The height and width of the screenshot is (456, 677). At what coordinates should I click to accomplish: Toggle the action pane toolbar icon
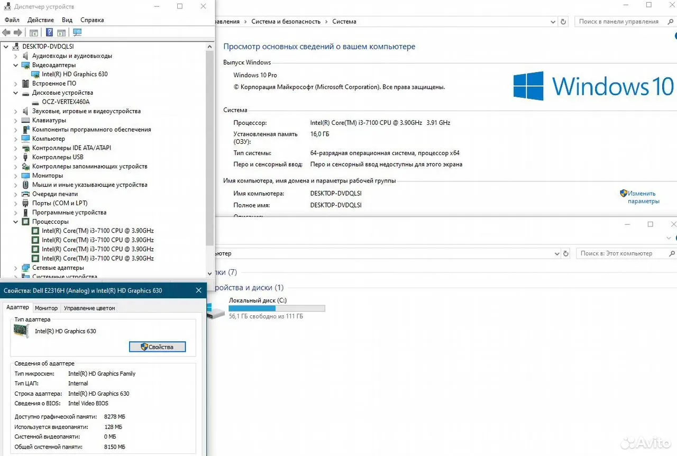[x=61, y=33]
